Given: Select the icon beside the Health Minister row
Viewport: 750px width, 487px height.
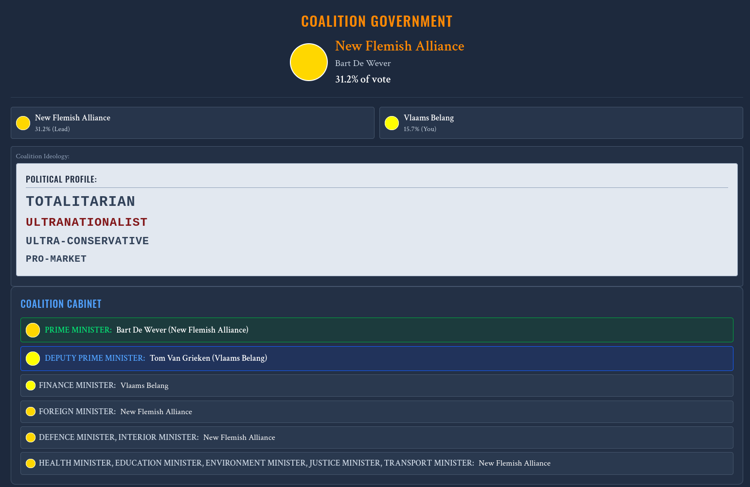Looking at the screenshot, I should tap(31, 463).
